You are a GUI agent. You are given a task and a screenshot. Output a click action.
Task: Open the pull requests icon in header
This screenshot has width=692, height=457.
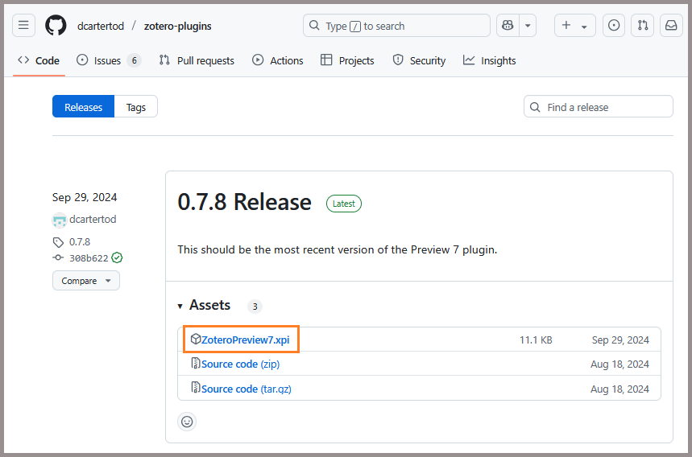pyautogui.click(x=643, y=26)
